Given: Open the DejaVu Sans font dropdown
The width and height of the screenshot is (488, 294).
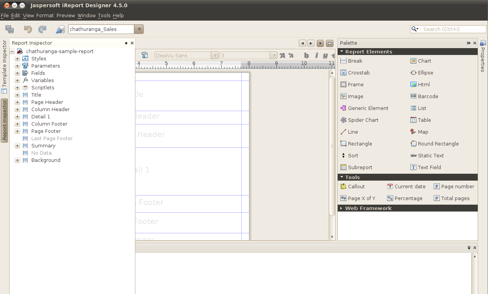Looking at the screenshot, I should coord(215,56).
